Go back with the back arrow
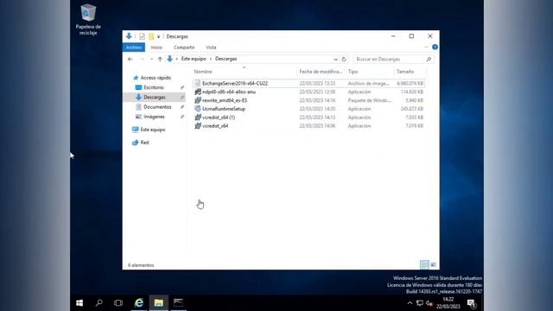 click(x=130, y=60)
